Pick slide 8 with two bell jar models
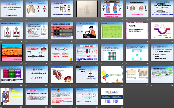This screenshot has width=174, height=108. click(12, 31)
